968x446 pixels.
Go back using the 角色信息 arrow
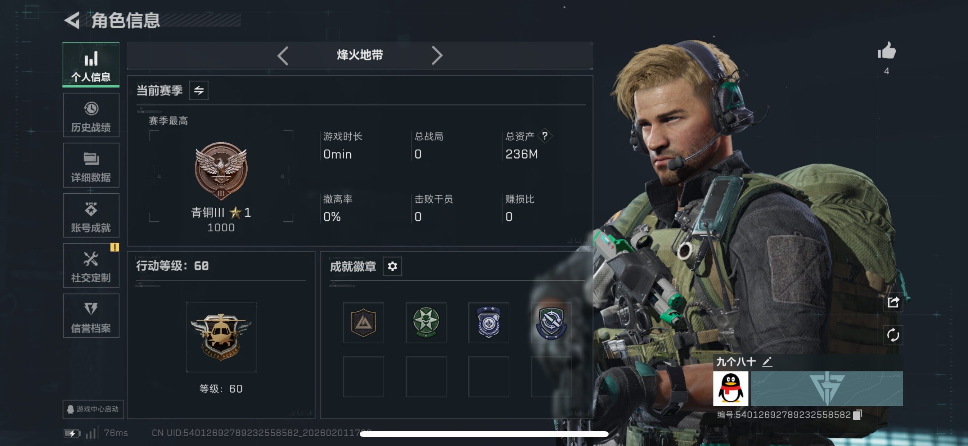(72, 20)
